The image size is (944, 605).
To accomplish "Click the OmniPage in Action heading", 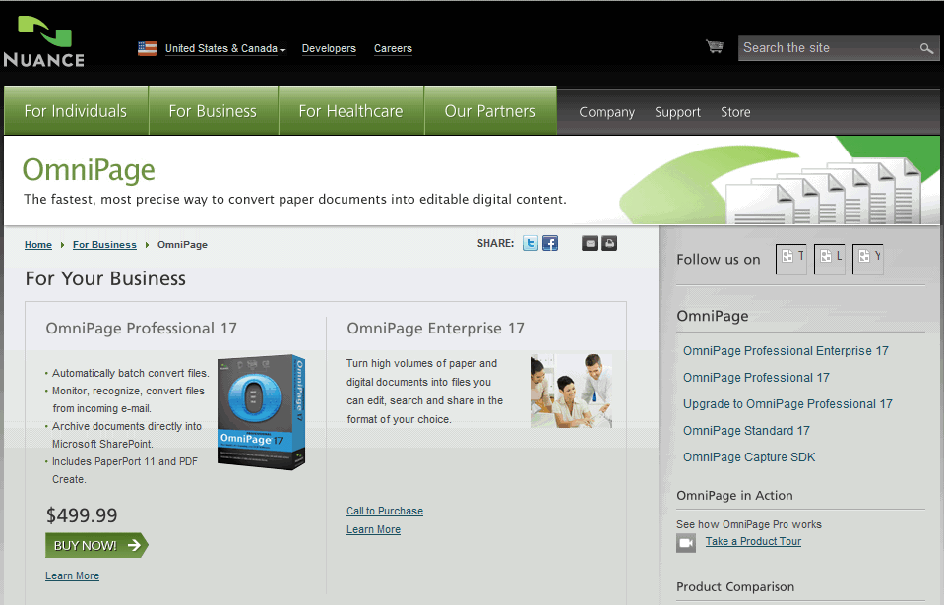I will coord(734,495).
